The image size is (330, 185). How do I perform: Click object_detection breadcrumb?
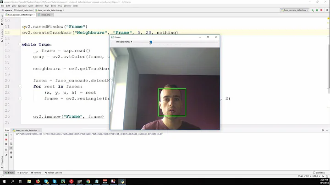pos(23,10)
